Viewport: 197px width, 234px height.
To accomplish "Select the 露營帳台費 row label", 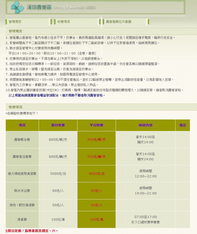I will 22,140.
